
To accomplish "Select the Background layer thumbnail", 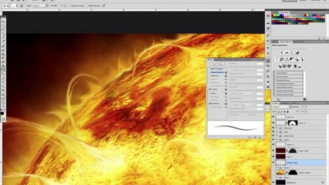I will [x=281, y=182].
